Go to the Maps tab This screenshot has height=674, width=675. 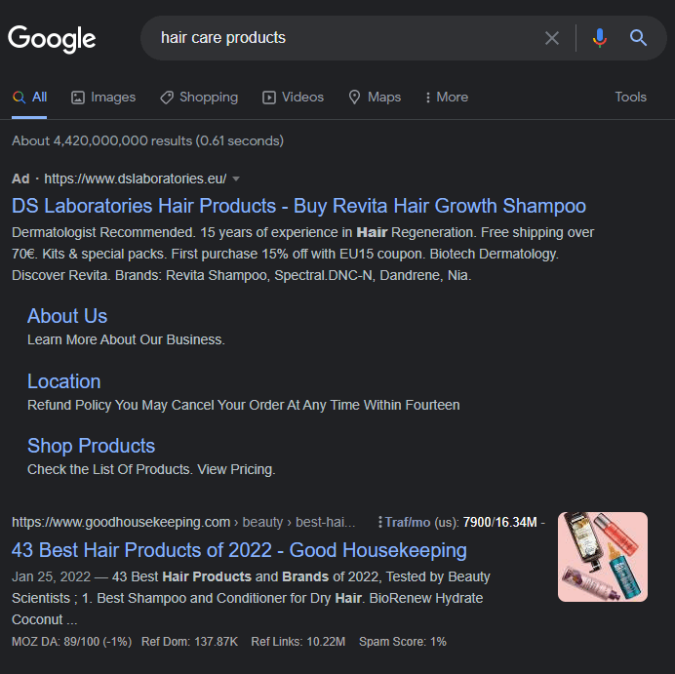[x=375, y=98]
